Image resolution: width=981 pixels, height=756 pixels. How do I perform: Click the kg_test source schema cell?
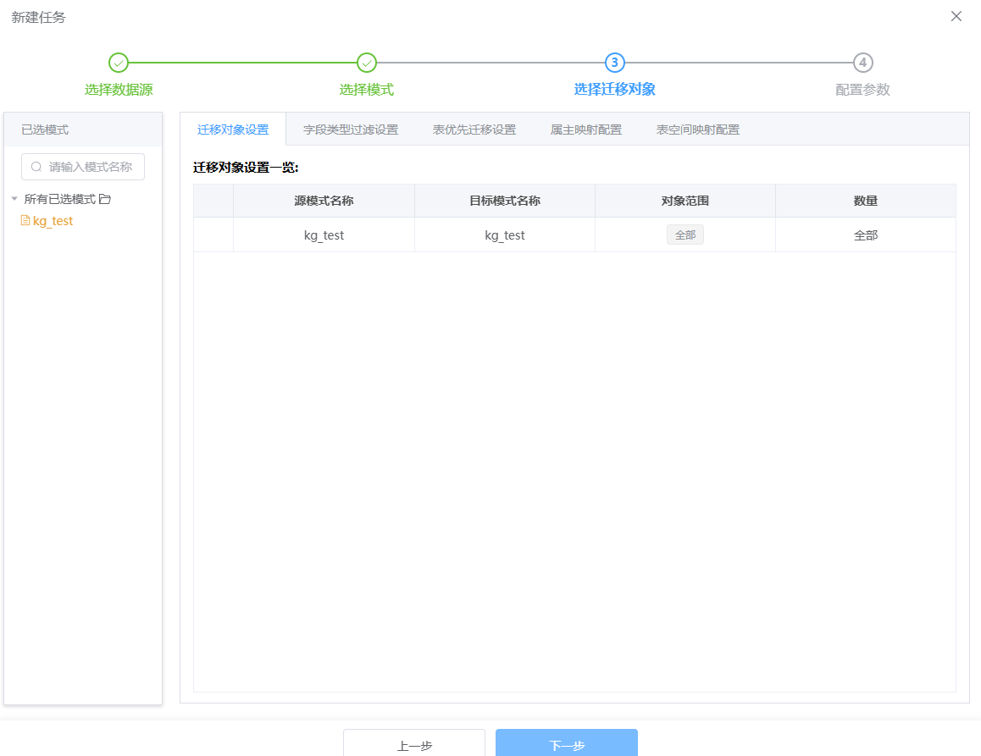pyautogui.click(x=324, y=235)
